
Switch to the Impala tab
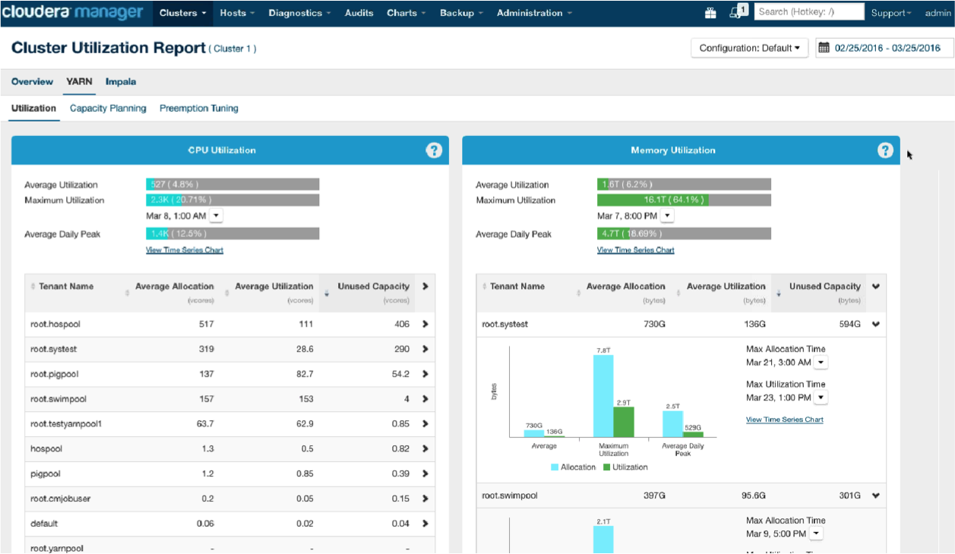tap(121, 82)
